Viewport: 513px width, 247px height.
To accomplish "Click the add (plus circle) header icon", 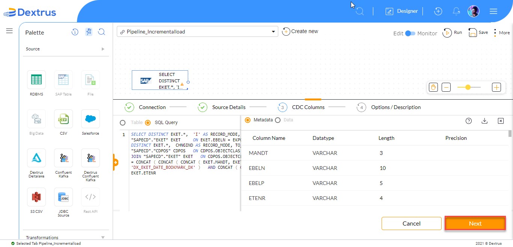I will pos(438,11).
